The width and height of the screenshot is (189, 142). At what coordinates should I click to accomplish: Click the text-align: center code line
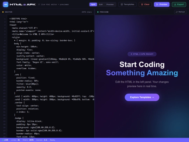[28, 106]
